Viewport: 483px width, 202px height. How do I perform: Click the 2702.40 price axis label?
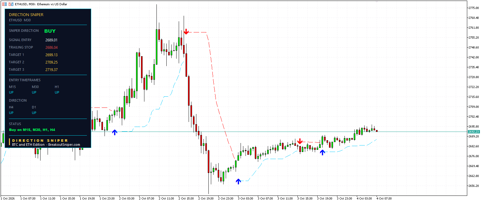point(474,116)
